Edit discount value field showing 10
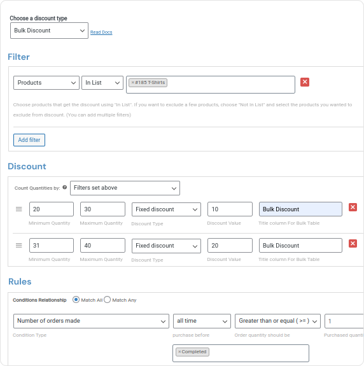This screenshot has height=366, width=364. [230, 209]
